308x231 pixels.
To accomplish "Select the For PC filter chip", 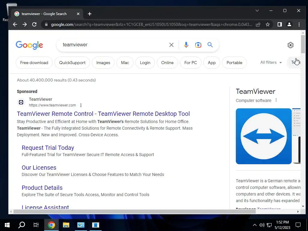I will point(190,63).
